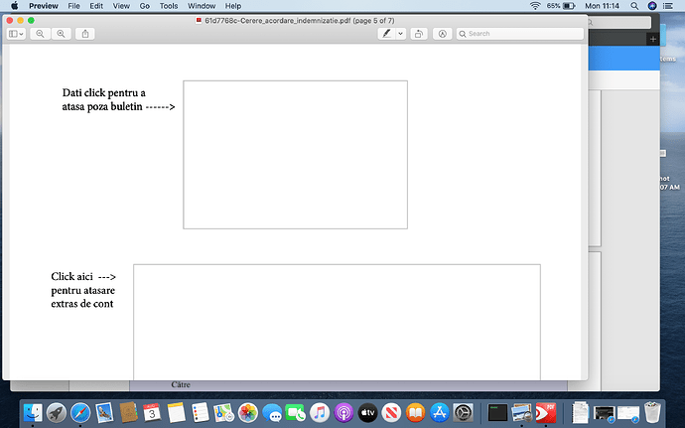Activate Siri from the menu bar
Viewport: 685px width, 428px height.
(x=652, y=6)
